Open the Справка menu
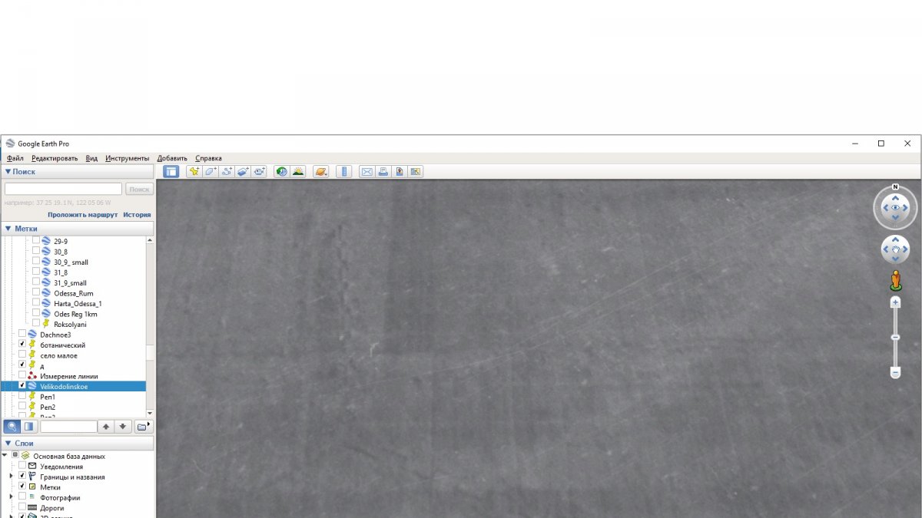The width and height of the screenshot is (922, 518). point(208,158)
